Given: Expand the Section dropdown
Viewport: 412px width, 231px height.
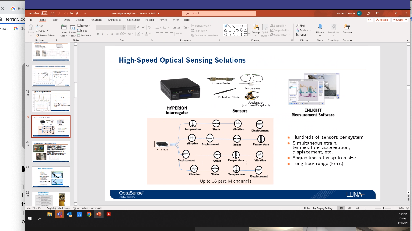Looking at the screenshot, I should 84,36.
